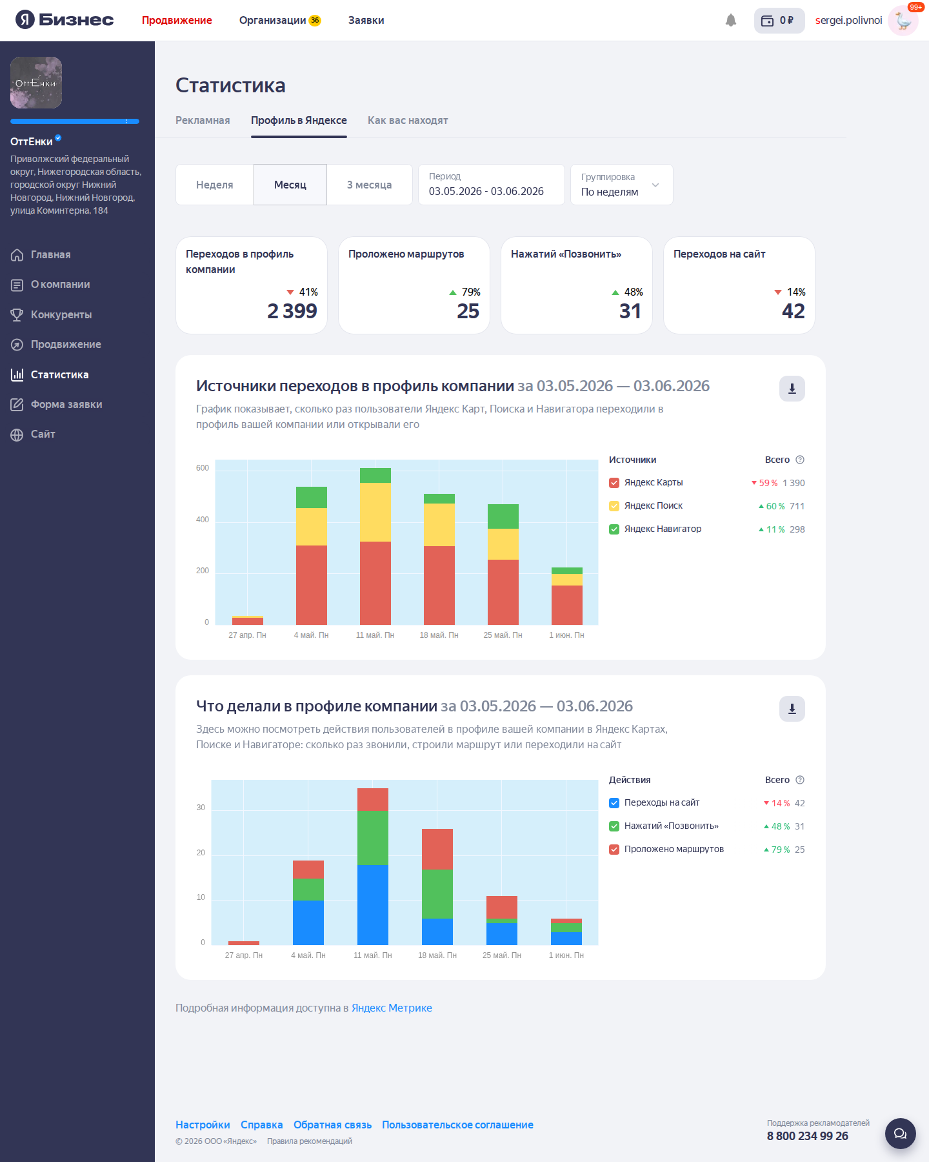Follow the Яндекс Метрике link
Viewport: 929px width, 1162px height.
(392, 1008)
